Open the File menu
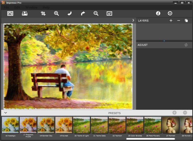The width and height of the screenshot is (193, 141). coord(6,7)
